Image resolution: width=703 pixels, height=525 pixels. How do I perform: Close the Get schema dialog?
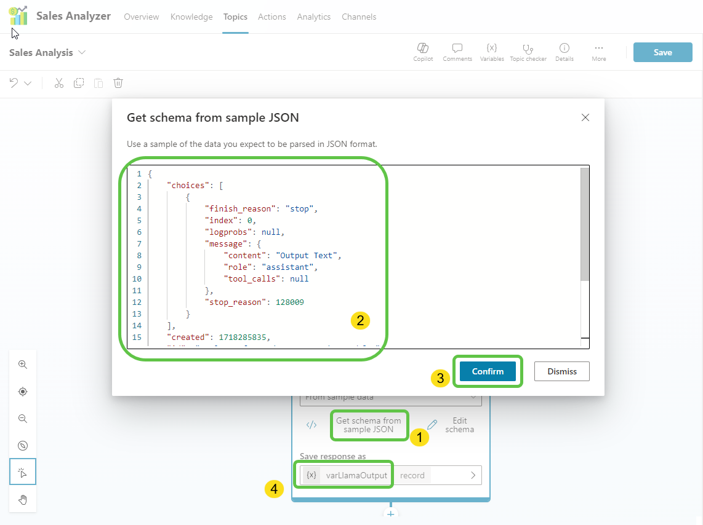(585, 117)
